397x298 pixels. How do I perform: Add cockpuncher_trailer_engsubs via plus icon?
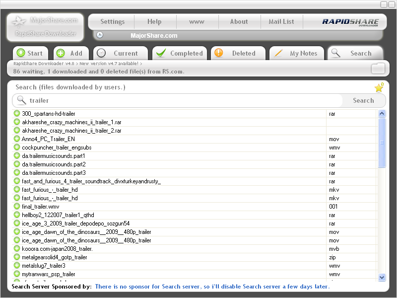click(17, 147)
